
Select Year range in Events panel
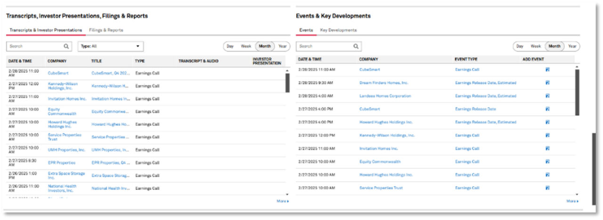(x=572, y=46)
